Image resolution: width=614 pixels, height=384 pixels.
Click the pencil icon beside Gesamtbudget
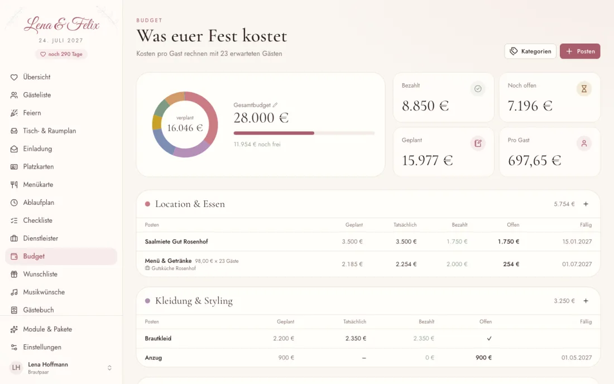point(275,105)
